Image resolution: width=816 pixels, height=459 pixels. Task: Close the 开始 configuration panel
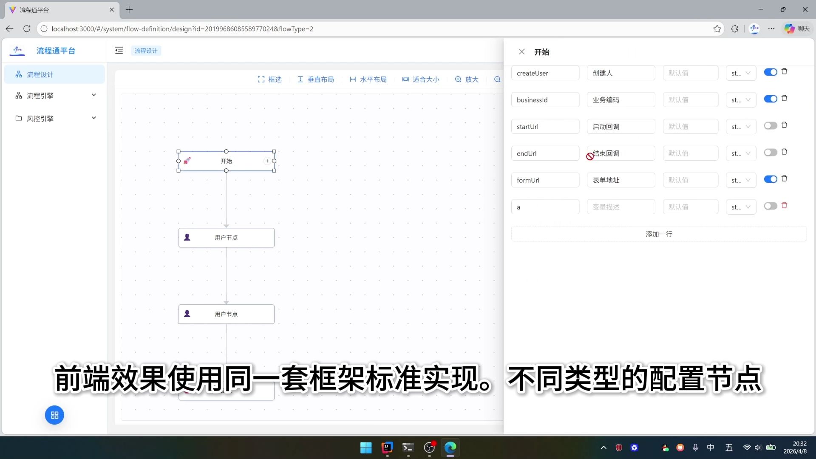pyautogui.click(x=521, y=52)
